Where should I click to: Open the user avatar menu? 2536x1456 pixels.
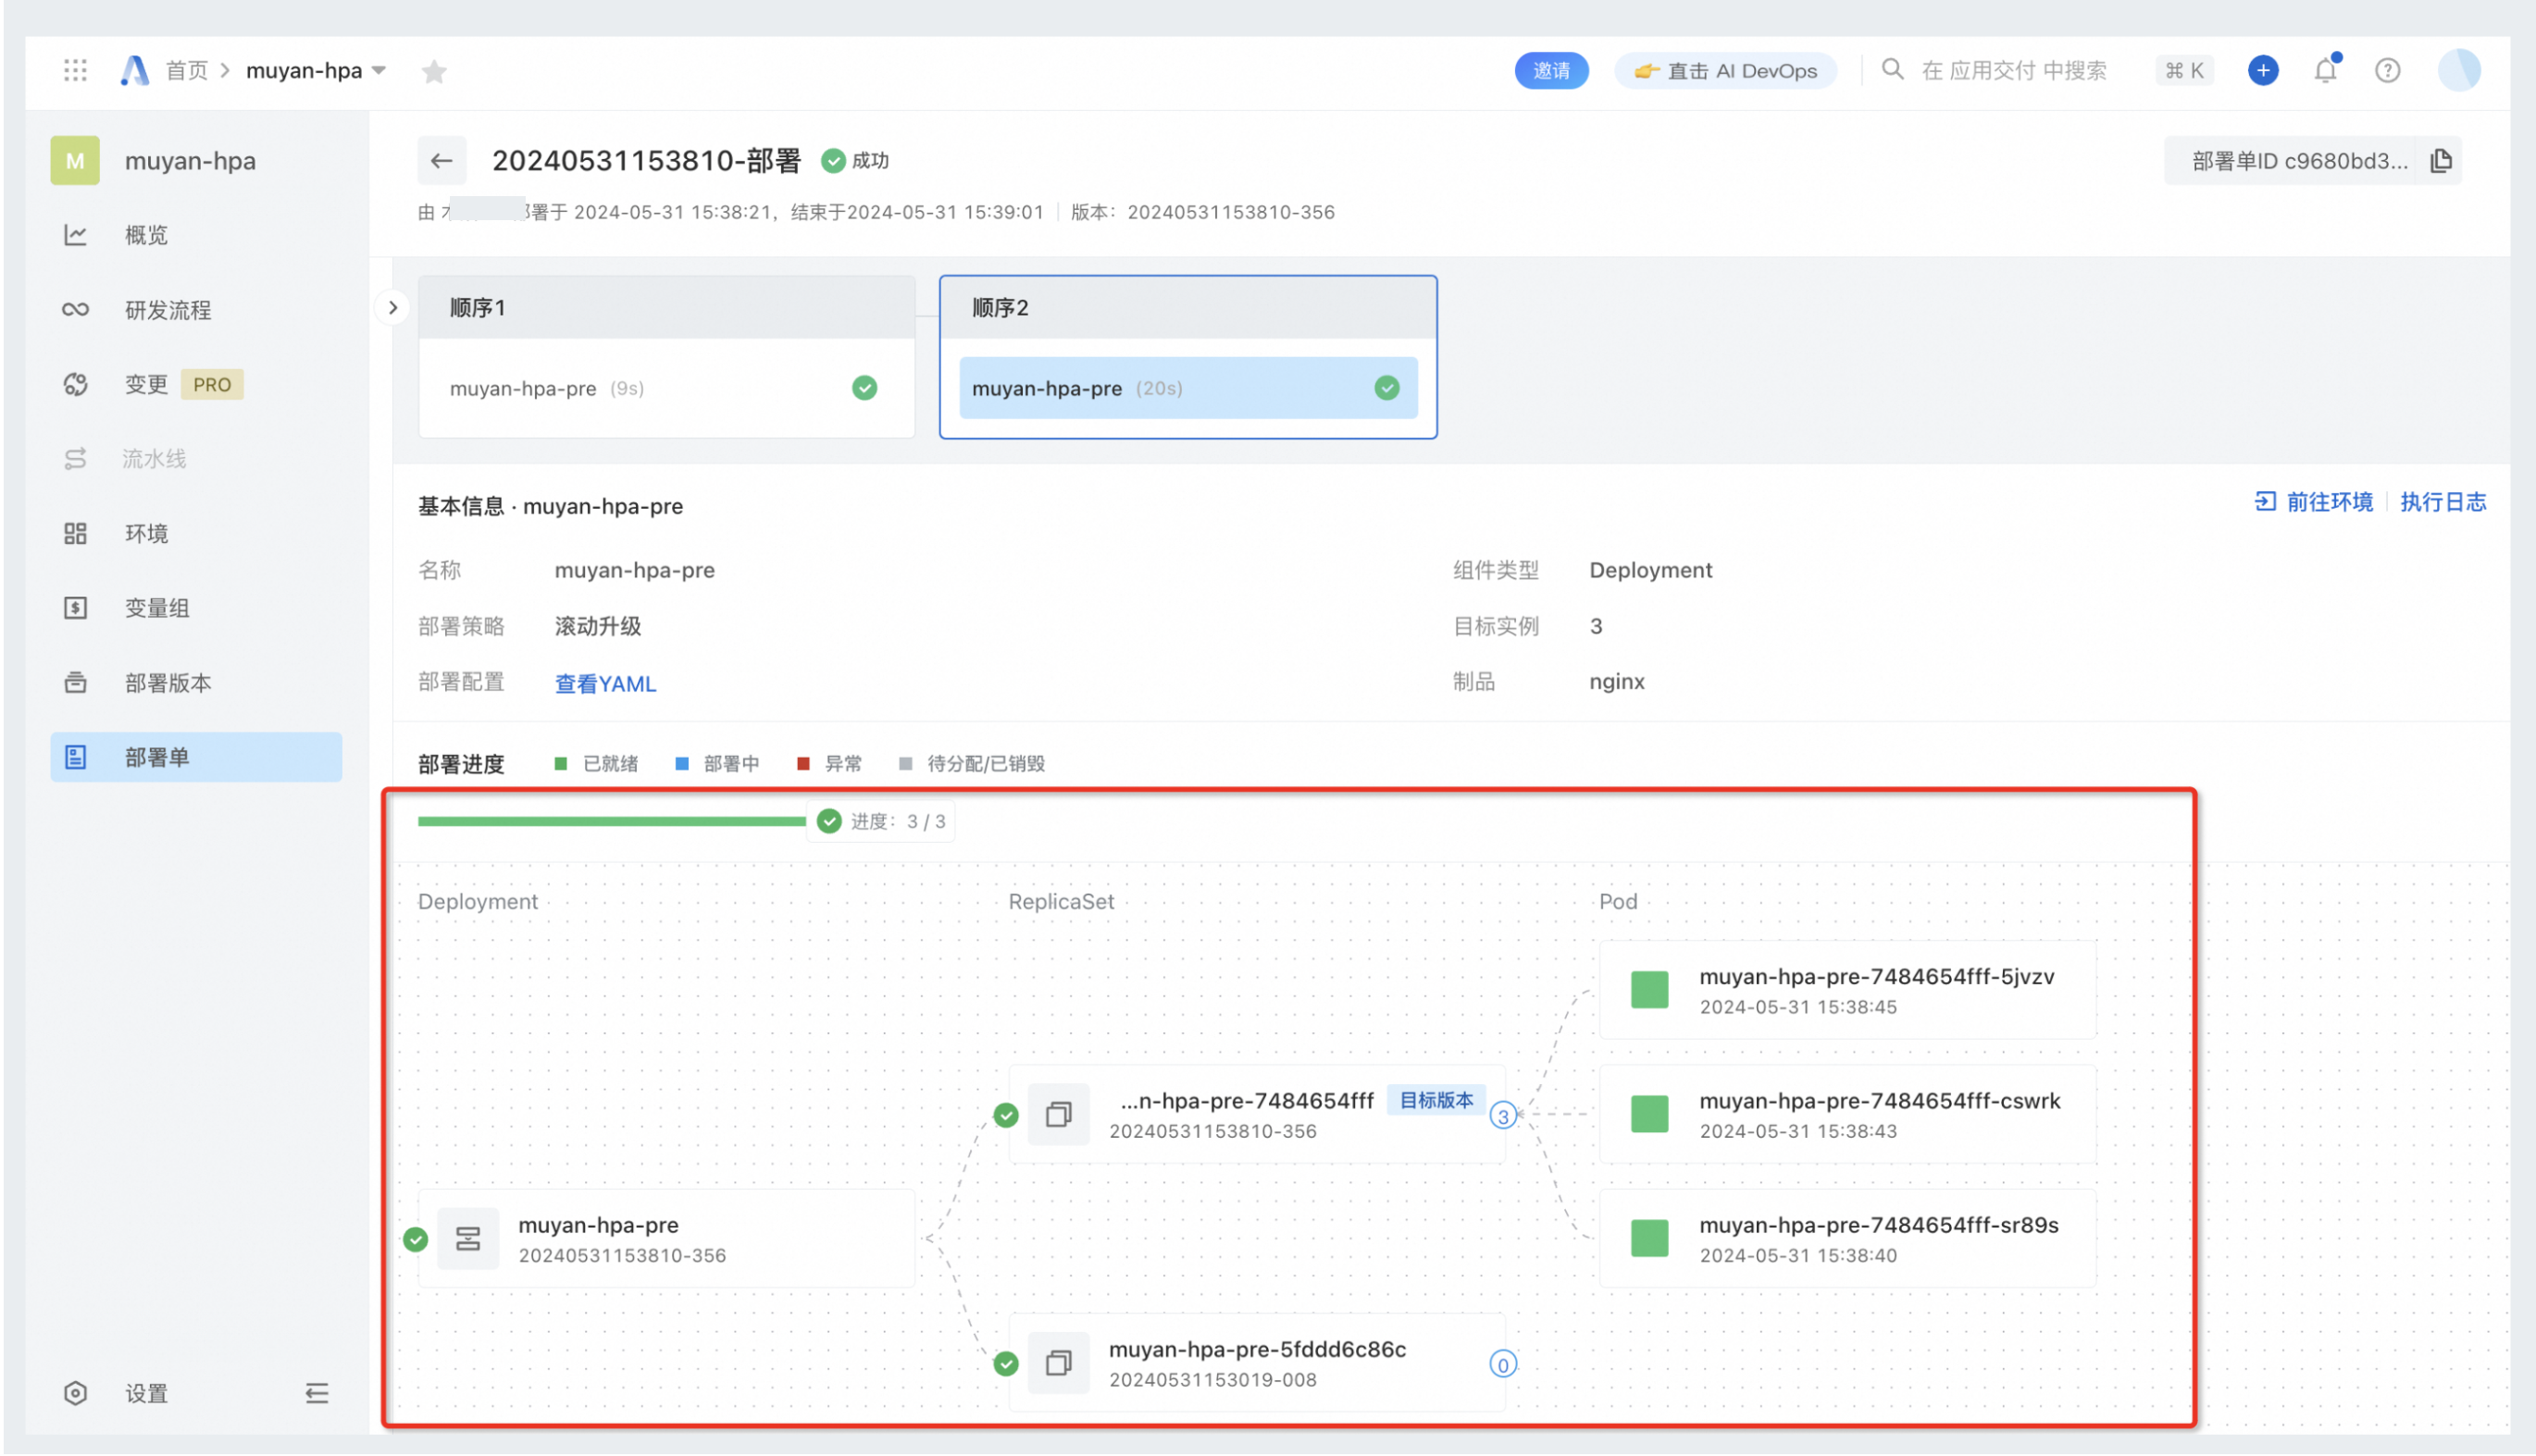(2458, 70)
